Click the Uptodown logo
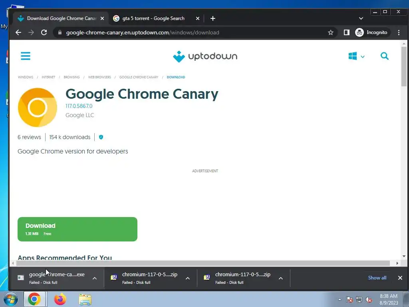 pos(205,56)
